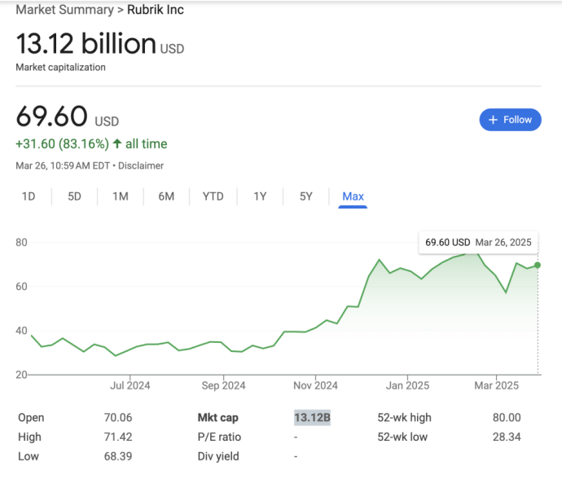Click the 52-wk high label
562x479 pixels.
click(x=404, y=418)
